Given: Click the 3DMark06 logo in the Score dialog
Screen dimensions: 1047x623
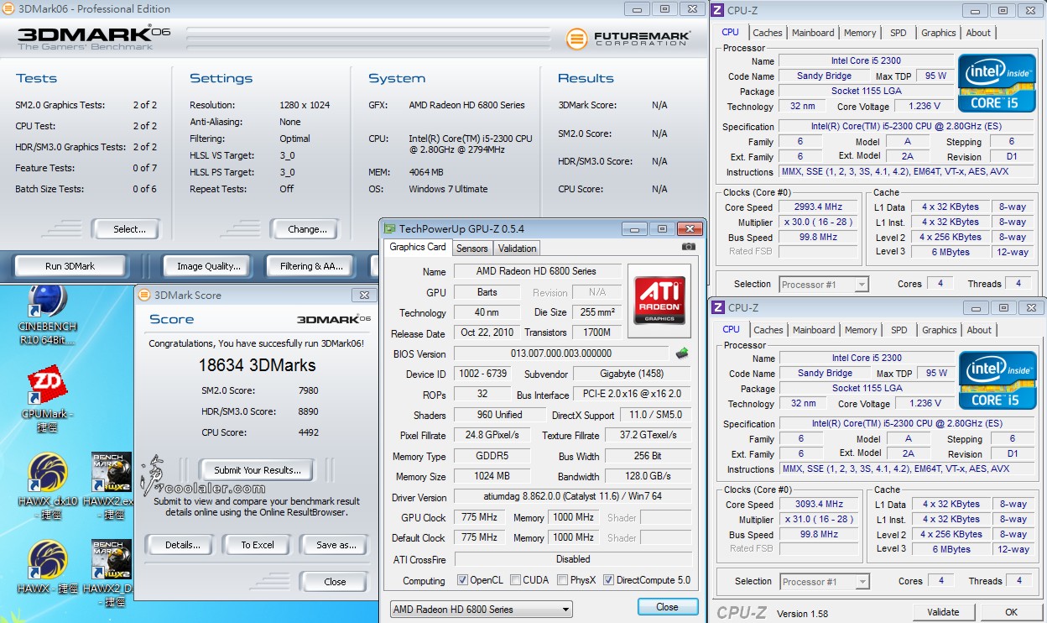Looking at the screenshot, I should 333,319.
